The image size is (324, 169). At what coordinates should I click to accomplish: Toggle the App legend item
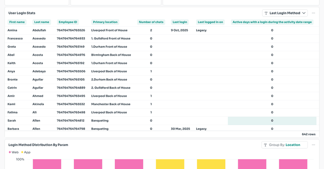pyautogui.click(x=26, y=152)
